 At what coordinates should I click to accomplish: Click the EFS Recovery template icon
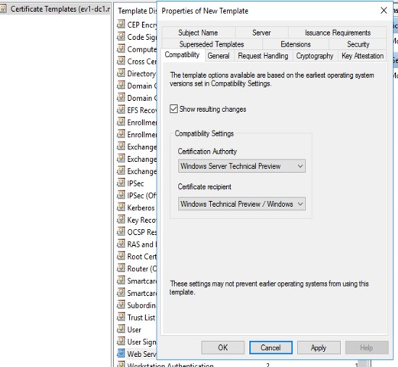tap(121, 110)
